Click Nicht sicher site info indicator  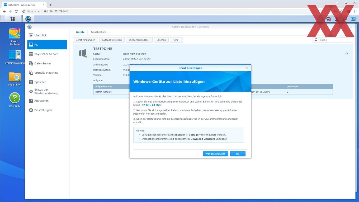point(31,11)
